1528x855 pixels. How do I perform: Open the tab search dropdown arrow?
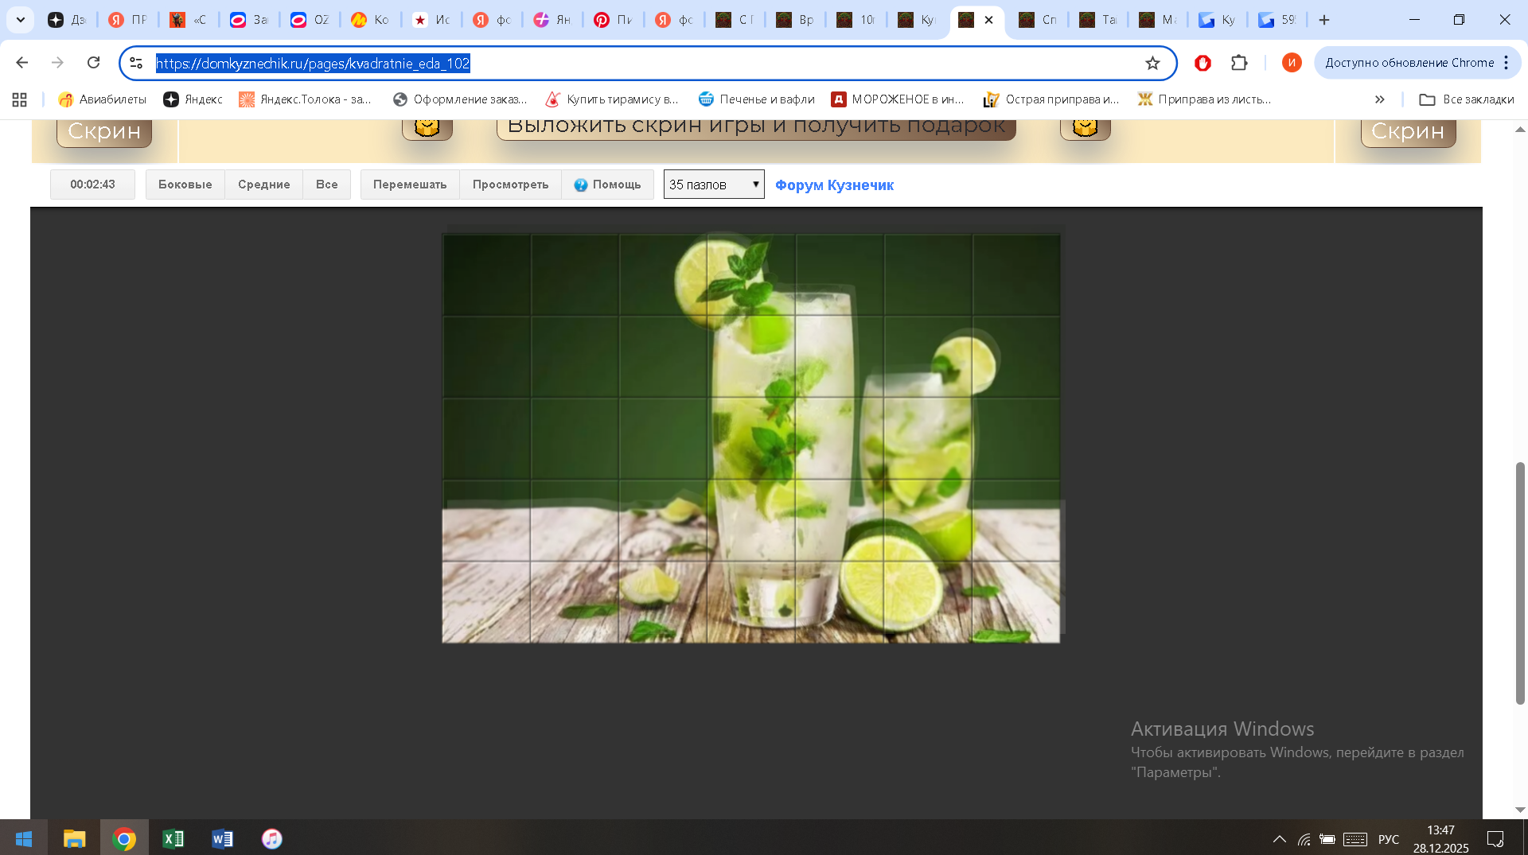click(21, 20)
